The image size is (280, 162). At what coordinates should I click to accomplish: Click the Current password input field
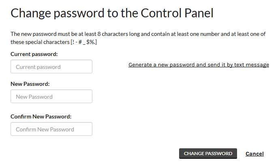coord(51,67)
